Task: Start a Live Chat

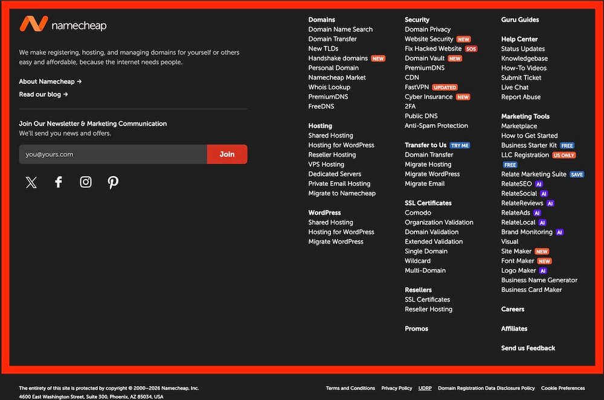Action: pos(515,87)
